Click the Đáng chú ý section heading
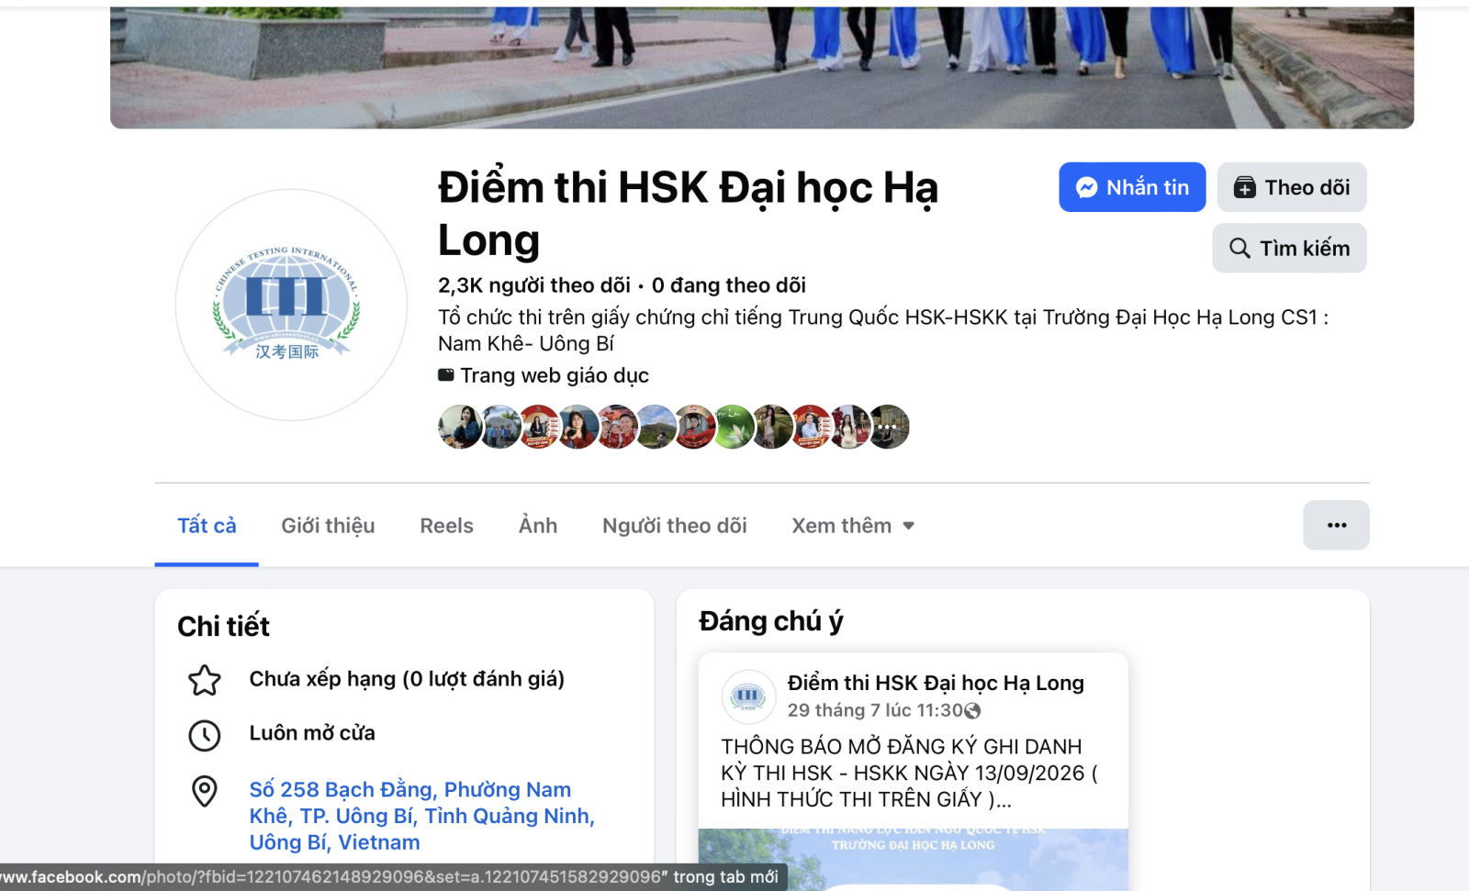 click(x=771, y=621)
